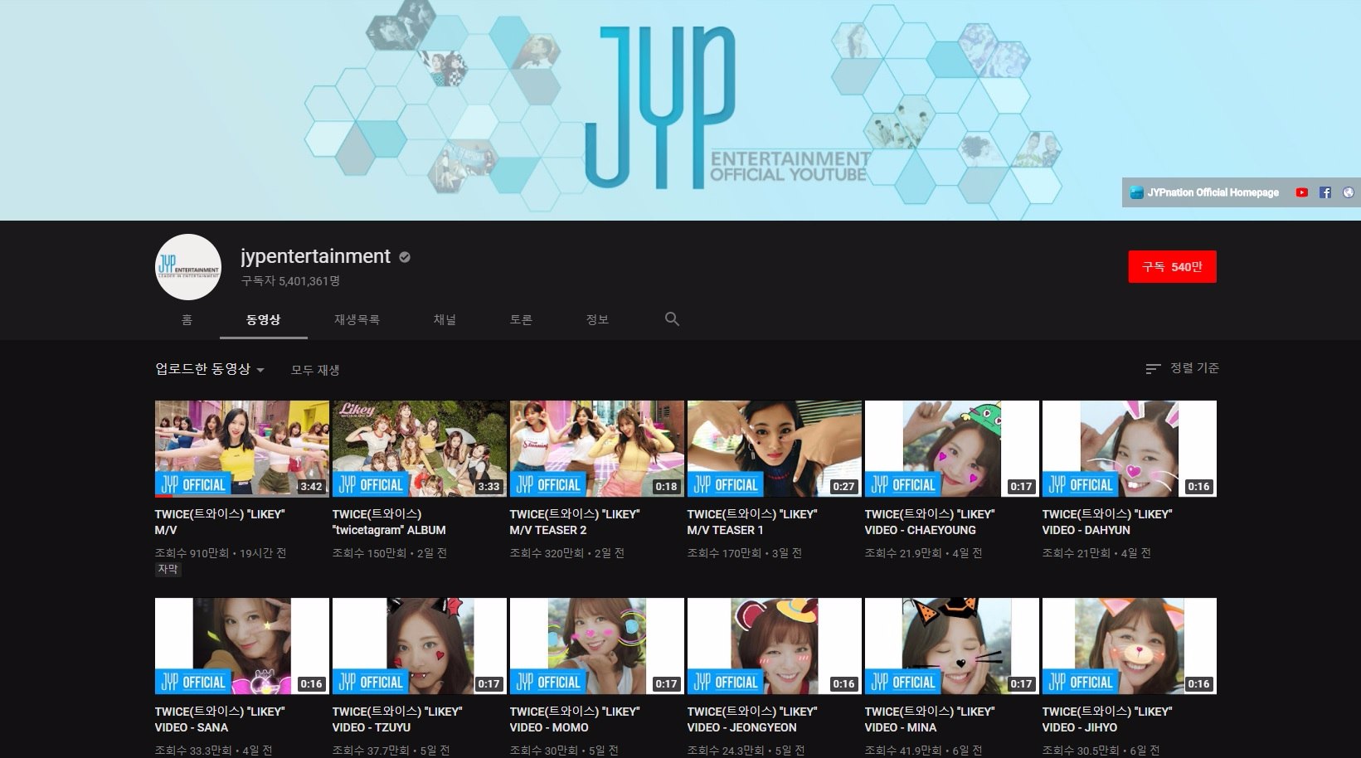Open JYPnation Official Homepage link
The width and height of the screenshot is (1361, 758).
(x=1204, y=192)
